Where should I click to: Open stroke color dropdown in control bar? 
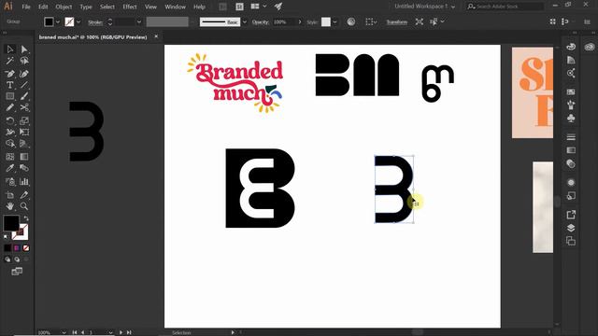coord(78,22)
